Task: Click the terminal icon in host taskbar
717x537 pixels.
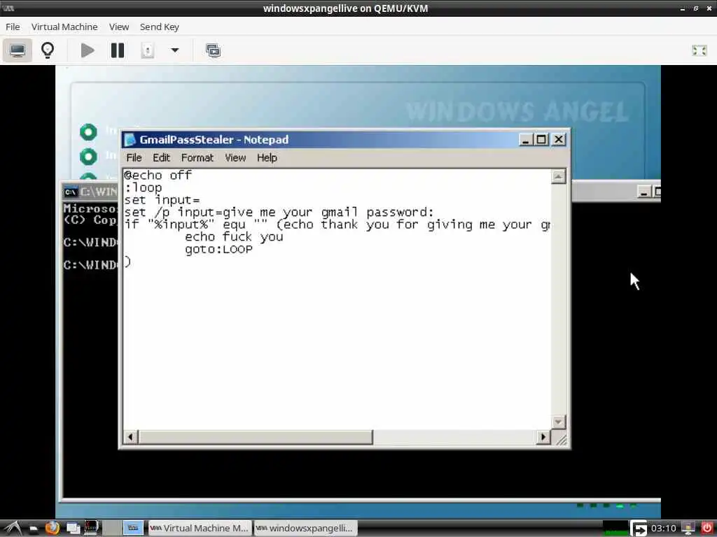Action: click(x=92, y=529)
